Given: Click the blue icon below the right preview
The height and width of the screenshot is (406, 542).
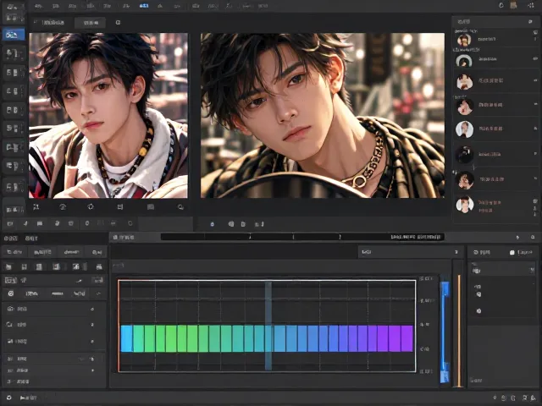Looking at the screenshot, I should coord(213,224).
